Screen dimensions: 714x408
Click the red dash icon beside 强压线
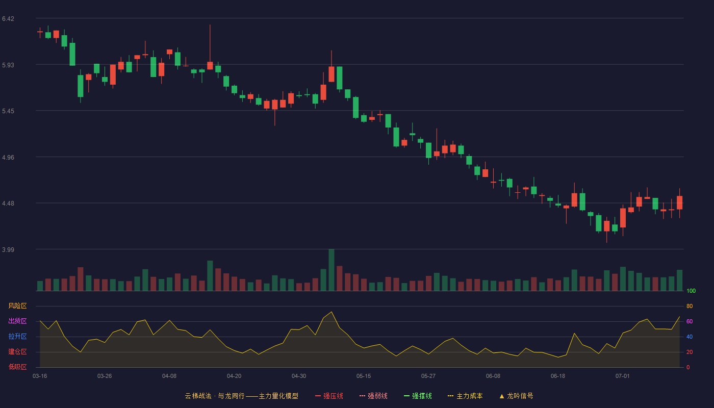tap(318, 396)
